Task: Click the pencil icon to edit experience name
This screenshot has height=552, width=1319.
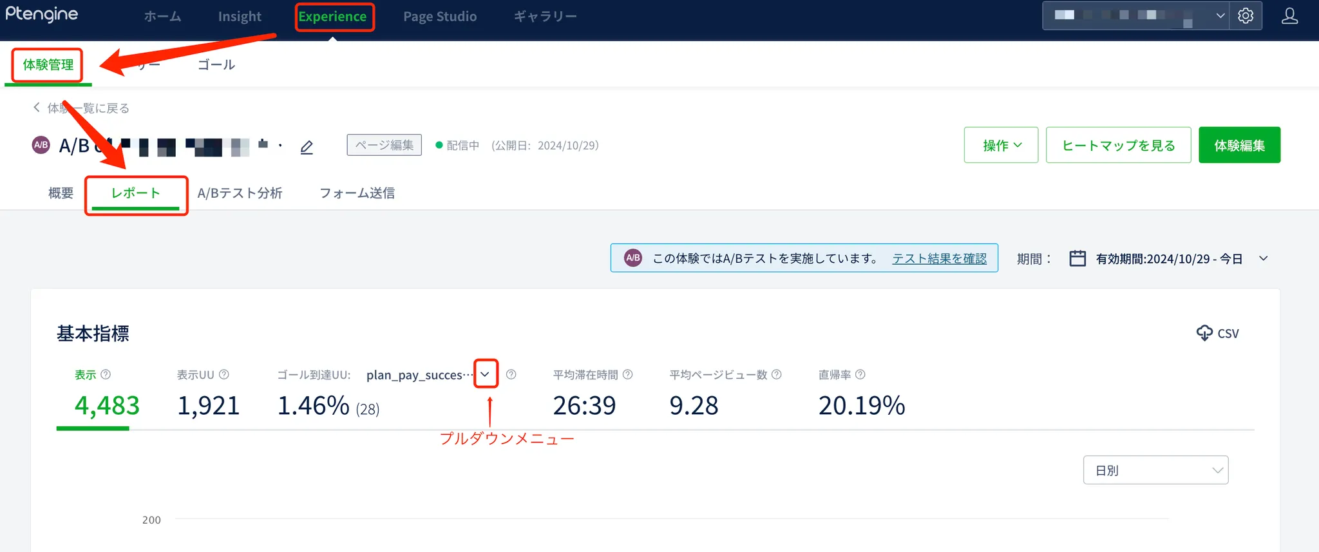Action: (x=307, y=148)
